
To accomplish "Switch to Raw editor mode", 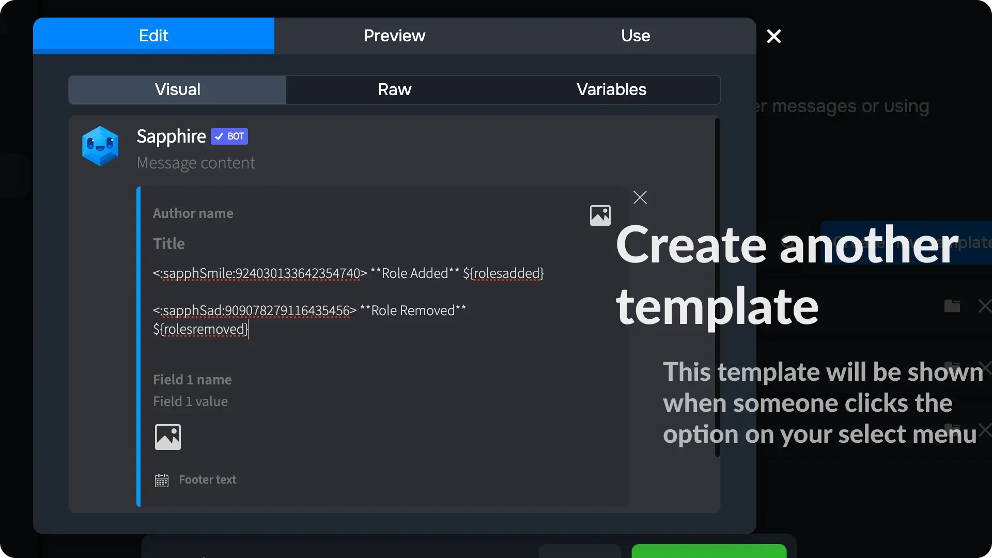I will (395, 89).
